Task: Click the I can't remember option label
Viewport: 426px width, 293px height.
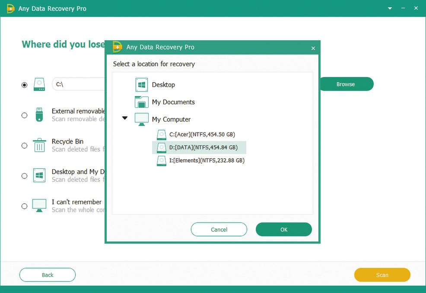Action: point(76,202)
